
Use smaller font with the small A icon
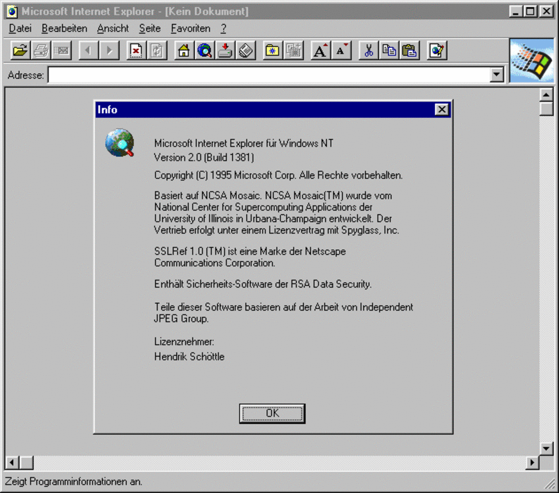[x=341, y=51]
